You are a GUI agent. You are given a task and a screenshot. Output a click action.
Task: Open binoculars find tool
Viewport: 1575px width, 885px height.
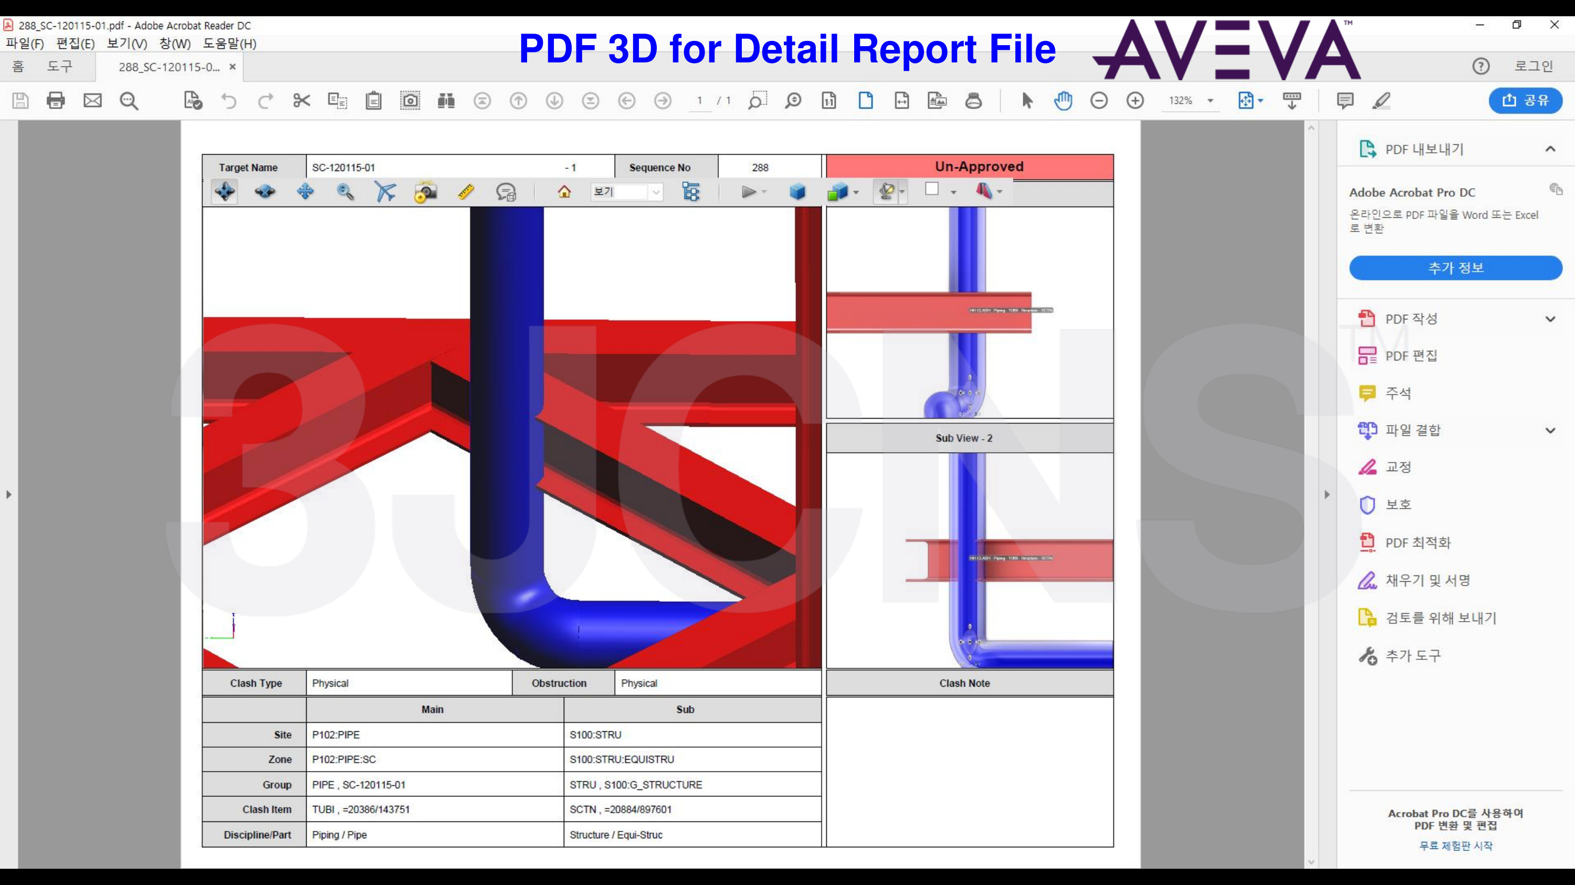[446, 100]
